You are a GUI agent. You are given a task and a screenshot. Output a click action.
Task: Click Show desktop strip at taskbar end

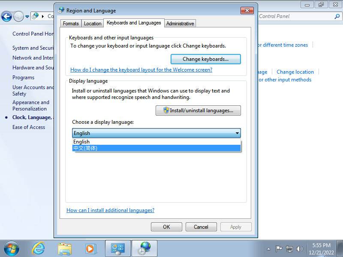point(340,249)
